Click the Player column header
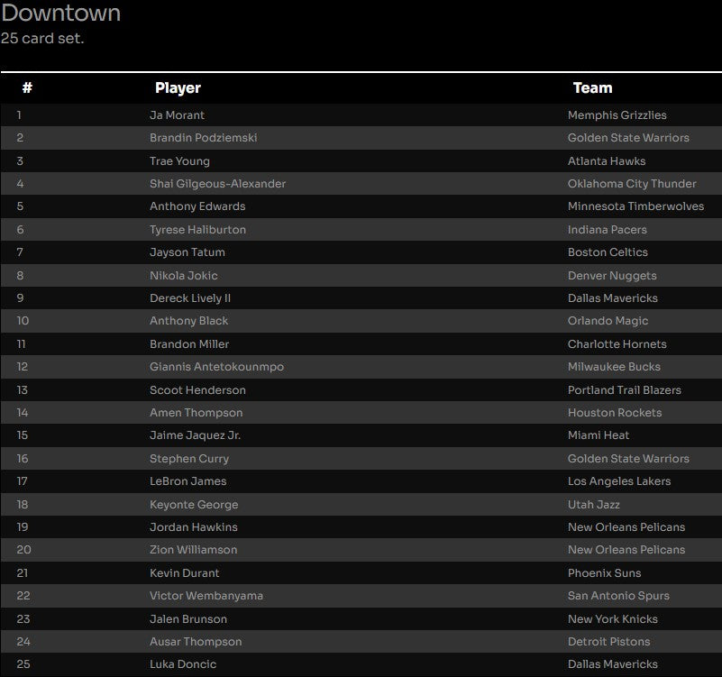Image resolution: width=722 pixels, height=677 pixels. coord(178,87)
